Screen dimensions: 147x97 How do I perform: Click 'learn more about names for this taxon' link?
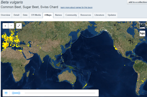coord(76,7)
